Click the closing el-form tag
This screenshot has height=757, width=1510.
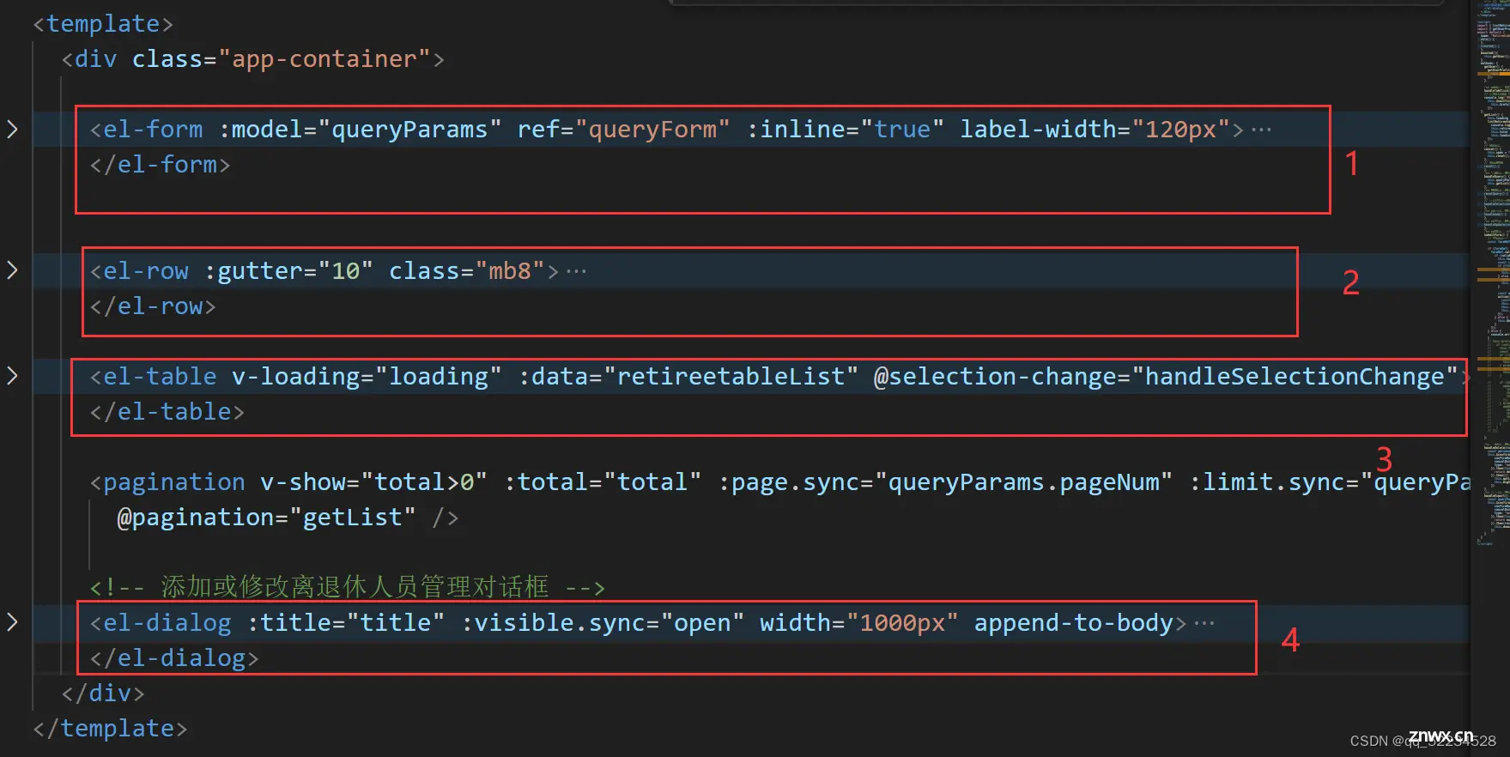pos(161,165)
